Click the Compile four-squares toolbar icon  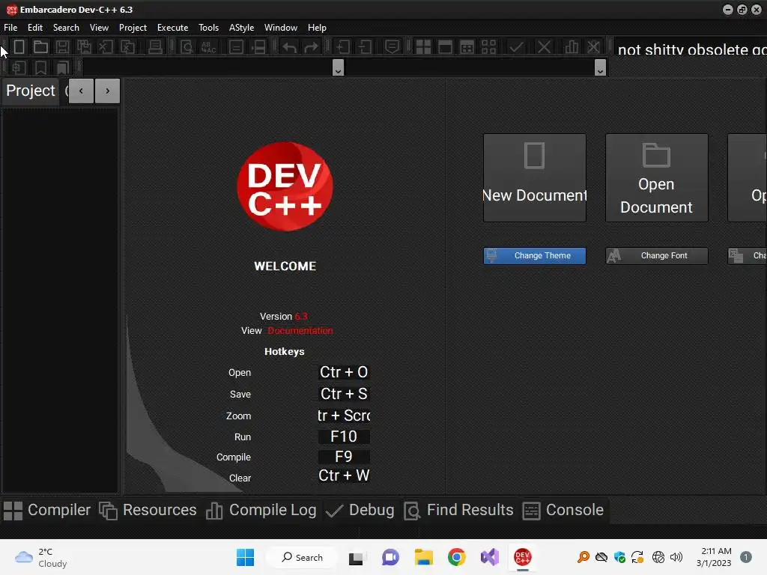(x=423, y=47)
